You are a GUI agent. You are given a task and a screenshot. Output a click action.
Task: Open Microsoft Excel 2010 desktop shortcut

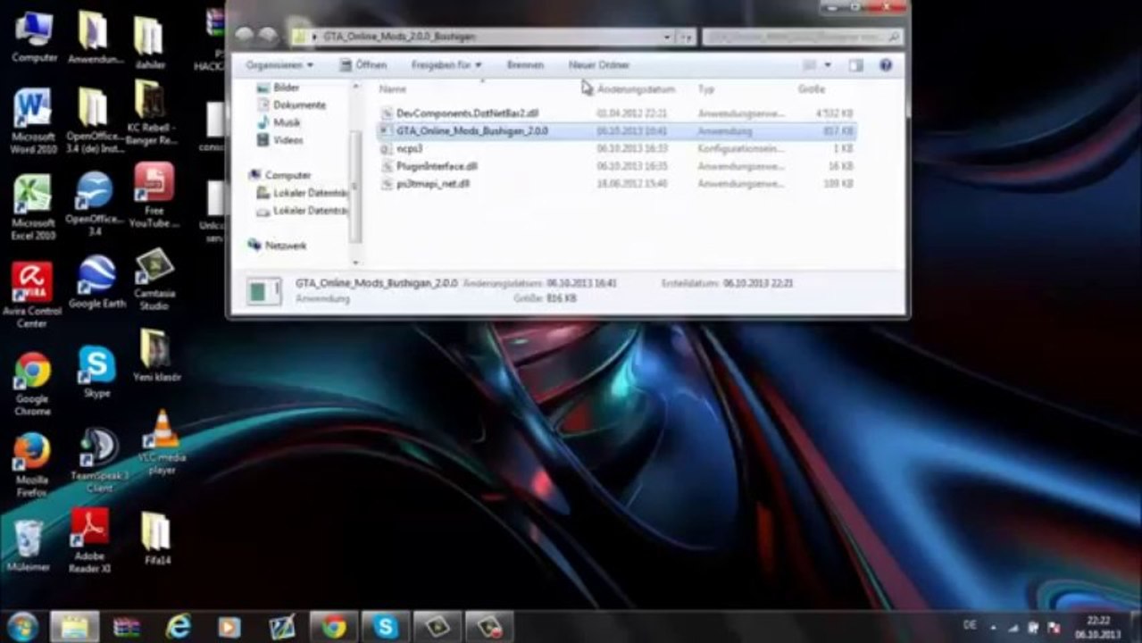(x=34, y=207)
